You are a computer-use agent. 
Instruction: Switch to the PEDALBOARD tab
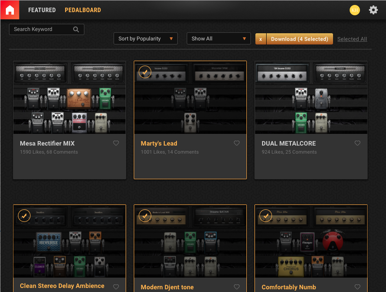coord(83,10)
